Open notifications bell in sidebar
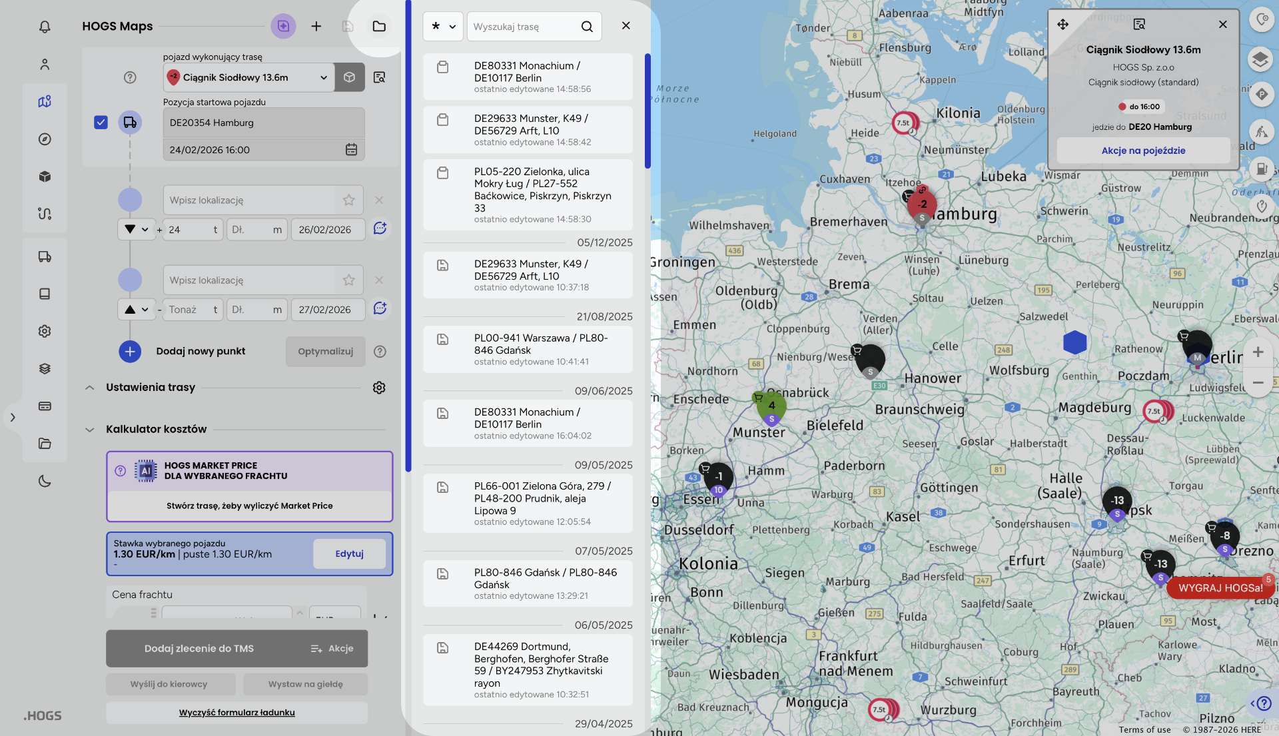The width and height of the screenshot is (1279, 736). click(45, 27)
